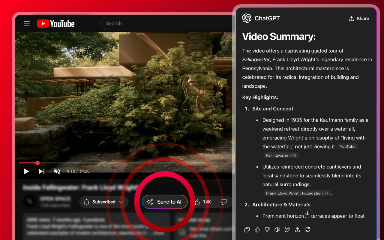The height and width of the screenshot is (240, 384).
Task: Copy the ChatGPT response
Action: [247, 230]
